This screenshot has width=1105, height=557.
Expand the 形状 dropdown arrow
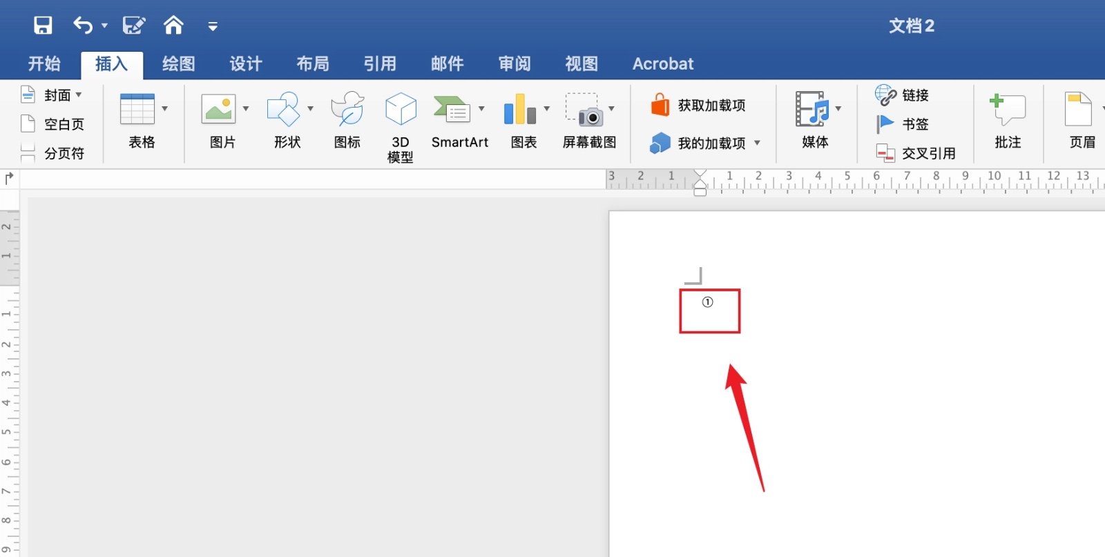coord(310,109)
